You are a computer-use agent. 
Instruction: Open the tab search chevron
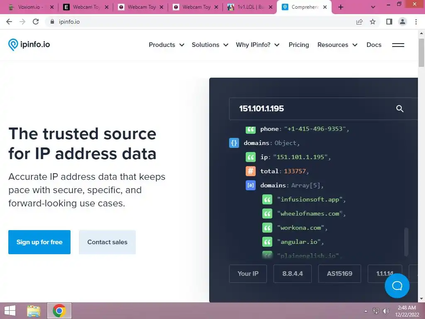click(373, 7)
